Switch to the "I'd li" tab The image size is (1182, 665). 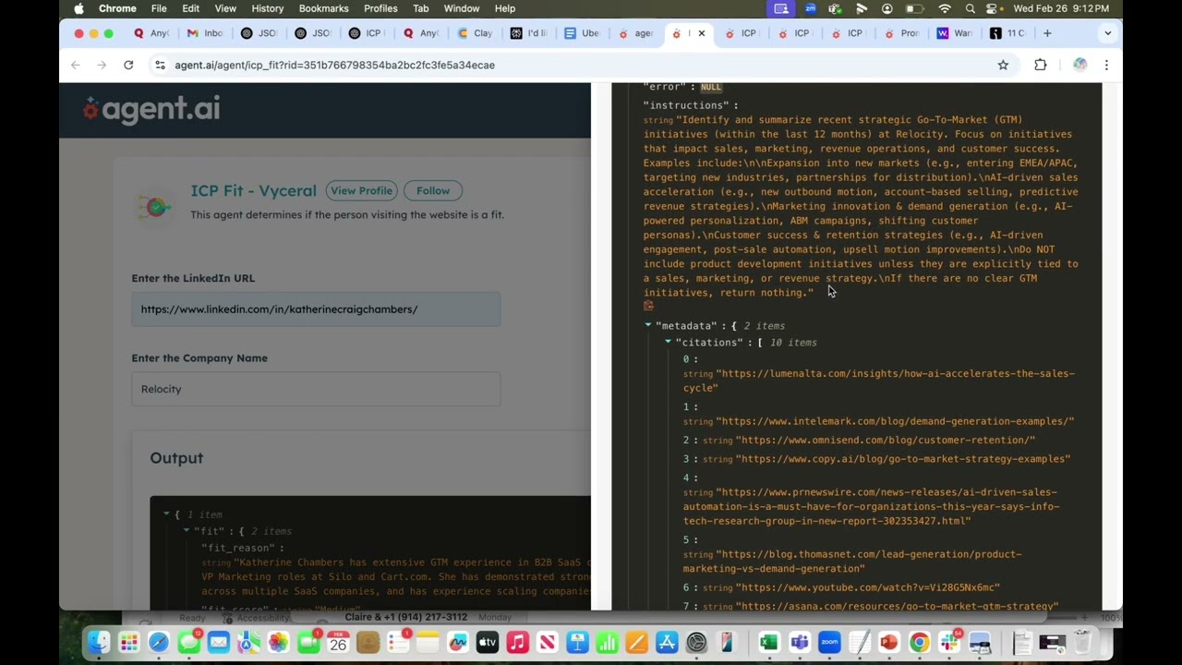[x=529, y=33]
